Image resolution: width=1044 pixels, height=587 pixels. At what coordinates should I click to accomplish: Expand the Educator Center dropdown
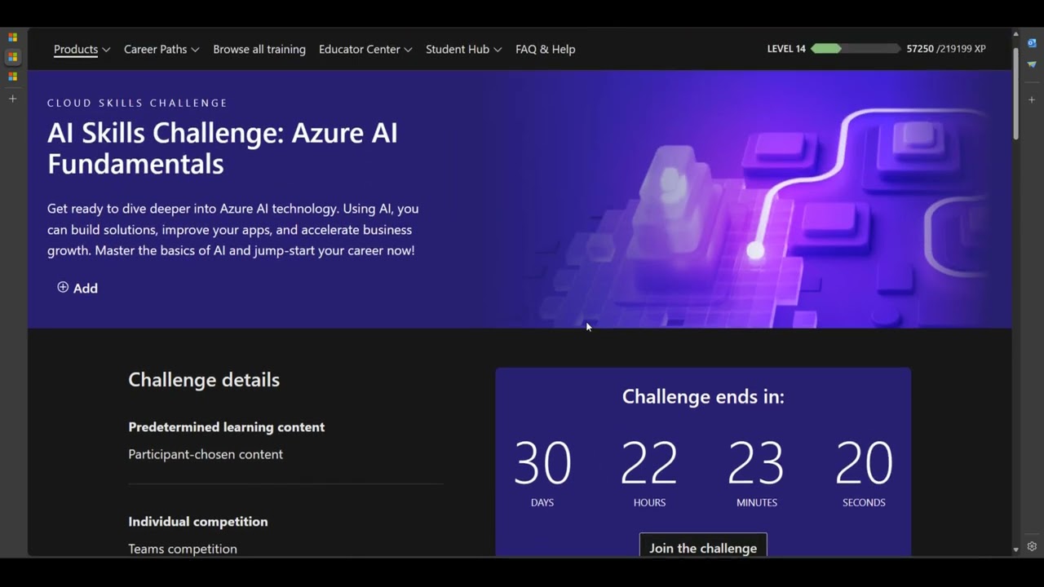[365, 49]
